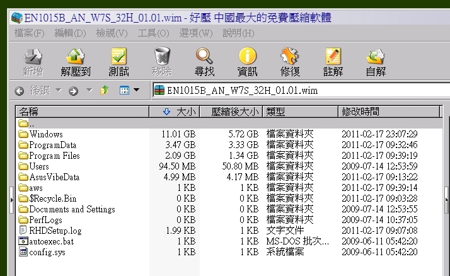
Task: Click the 移除 (Remove) trash icon
Action: 162,56
